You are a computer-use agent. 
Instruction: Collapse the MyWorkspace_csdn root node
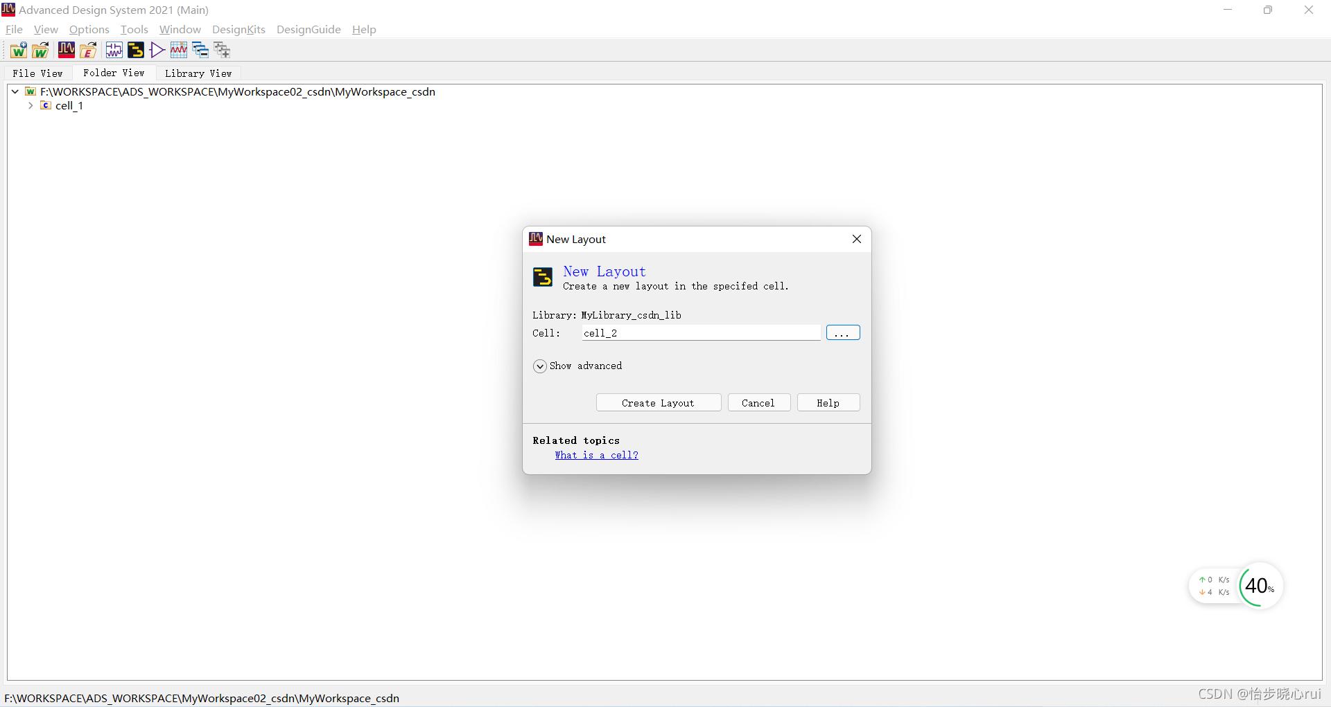click(x=15, y=91)
